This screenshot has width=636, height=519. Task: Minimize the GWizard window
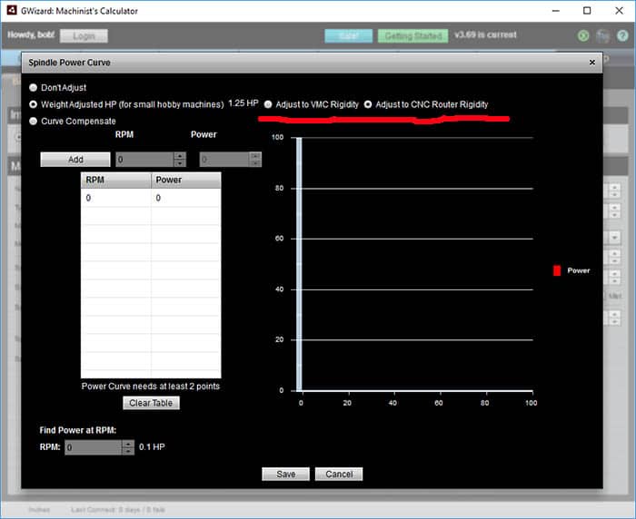point(556,11)
